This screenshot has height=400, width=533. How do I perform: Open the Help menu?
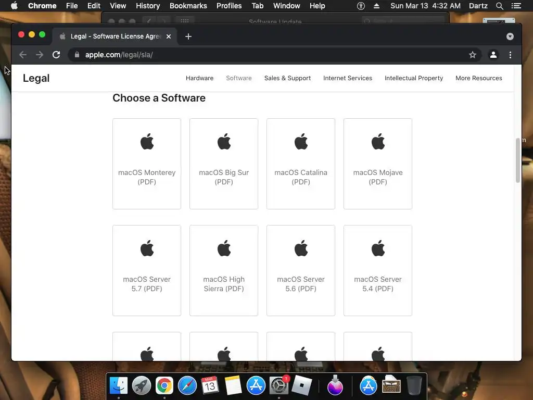click(x=317, y=6)
